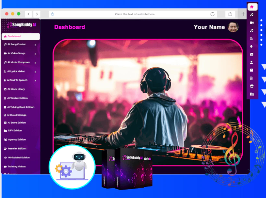This screenshot has width=266, height=198.
Task: Click the document icon in the right icon strip
Action: click(251, 78)
